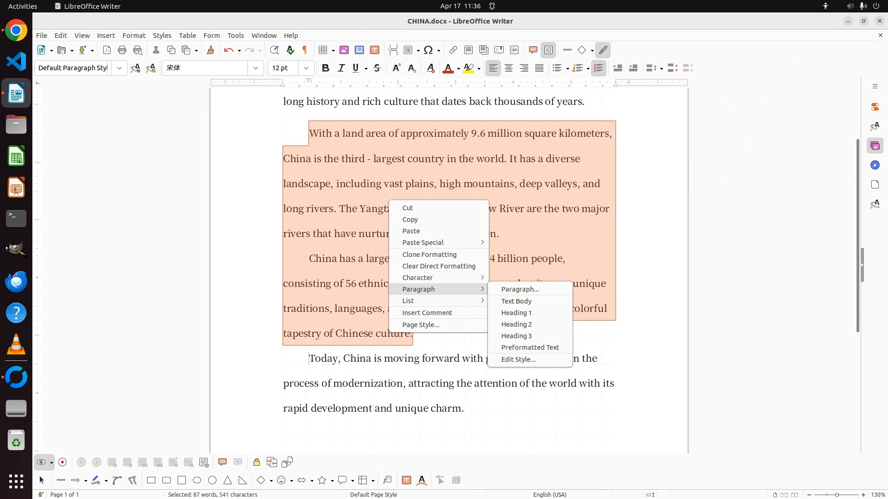
Task: Choose Heading 2 from paragraph submenu
Action: 516,324
